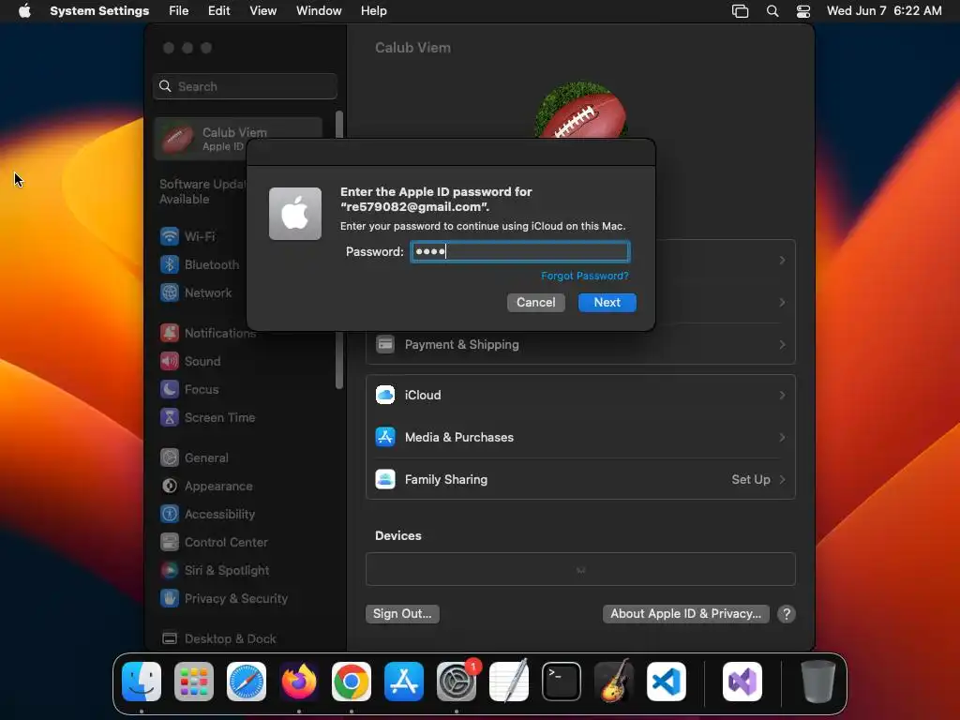Select Bluetooth in the sidebar
Viewport: 960px width, 720px height.
pyautogui.click(x=200, y=264)
